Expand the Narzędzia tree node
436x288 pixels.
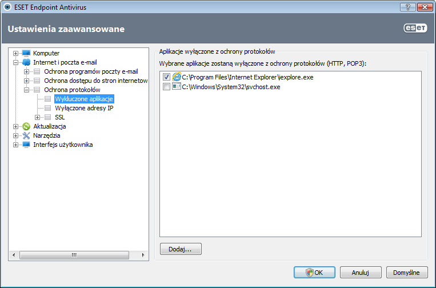point(15,135)
